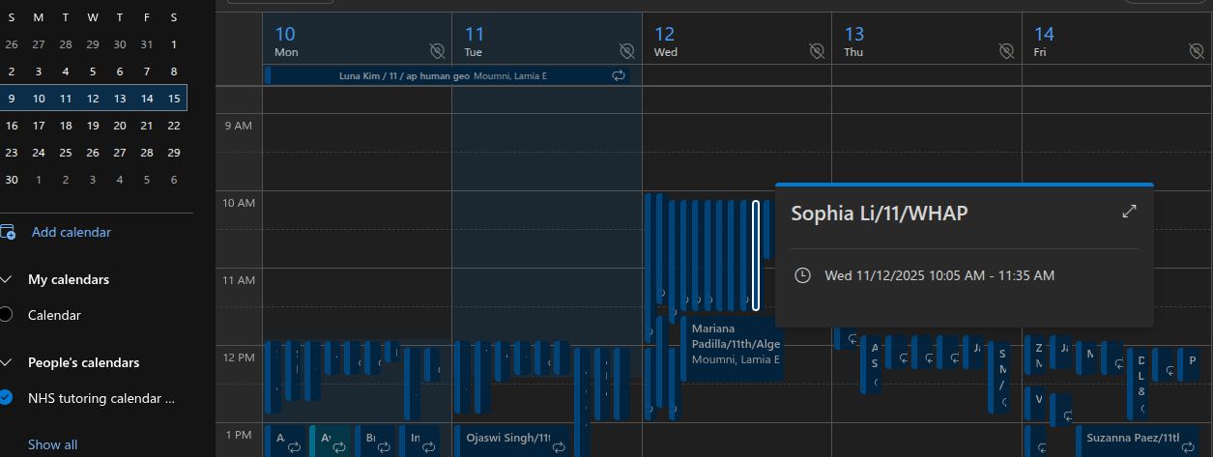Uncheck the NHS tutoring calendar

[6, 397]
